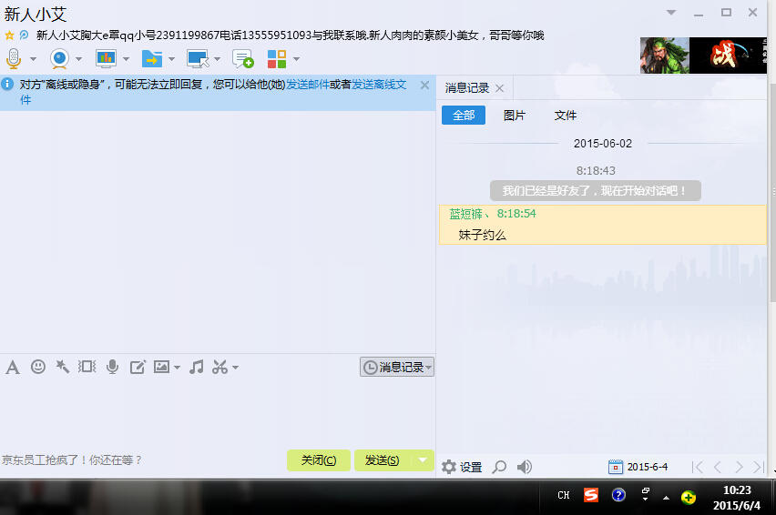Screen dimensions: 776x515
Task: Expand the presentation demo dropdown arrow
Action: (127, 59)
